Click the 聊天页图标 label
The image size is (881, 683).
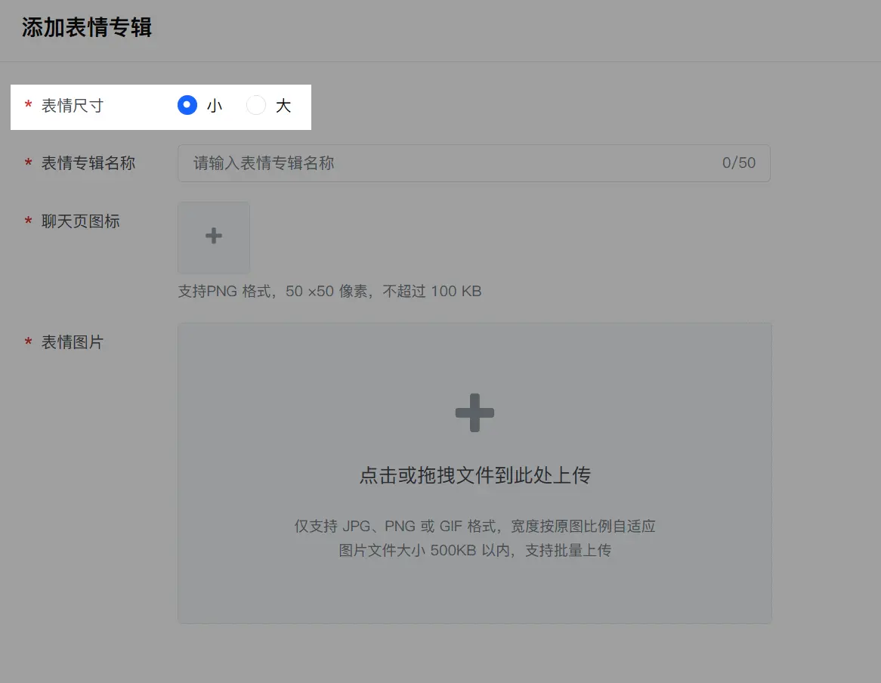(x=80, y=221)
